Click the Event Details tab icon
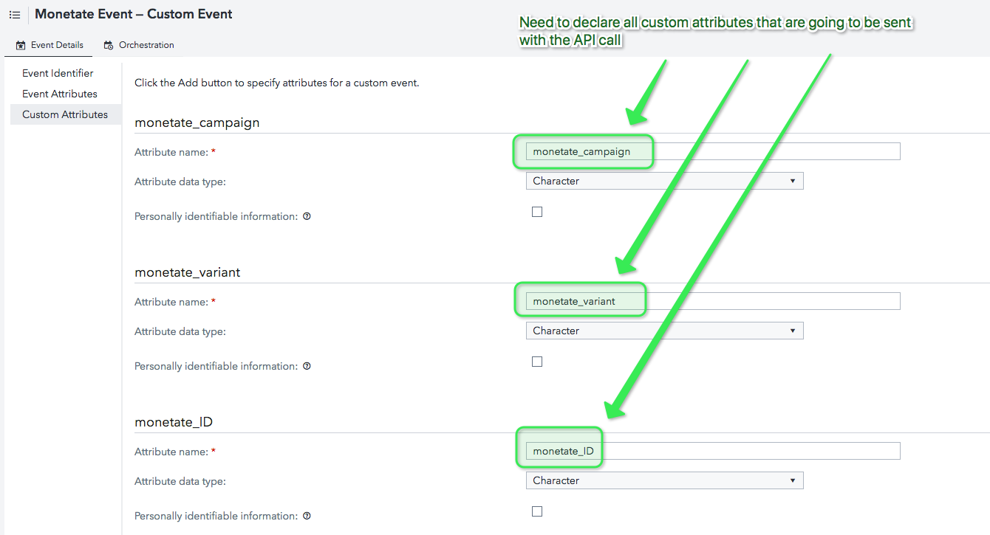 (21, 45)
